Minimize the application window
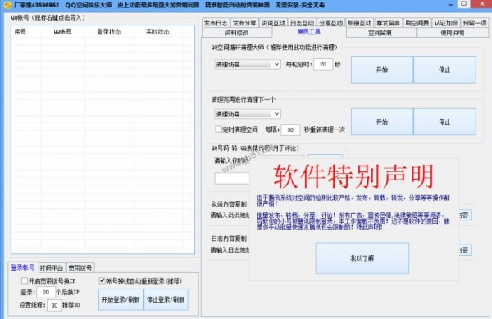This screenshot has width=492, height=319. pyautogui.click(x=450, y=5)
